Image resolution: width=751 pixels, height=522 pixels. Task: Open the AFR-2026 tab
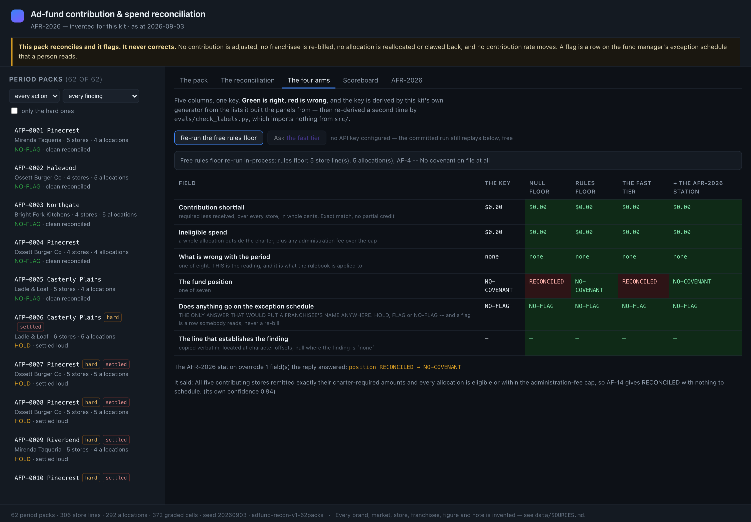407,80
